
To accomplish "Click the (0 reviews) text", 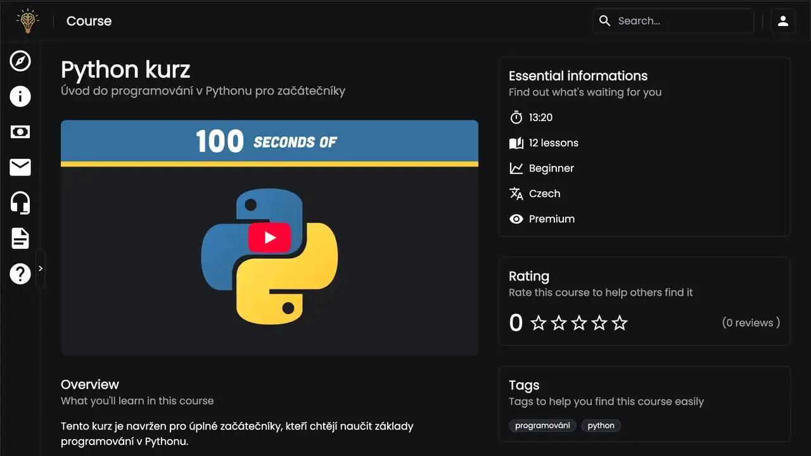I will tap(751, 323).
